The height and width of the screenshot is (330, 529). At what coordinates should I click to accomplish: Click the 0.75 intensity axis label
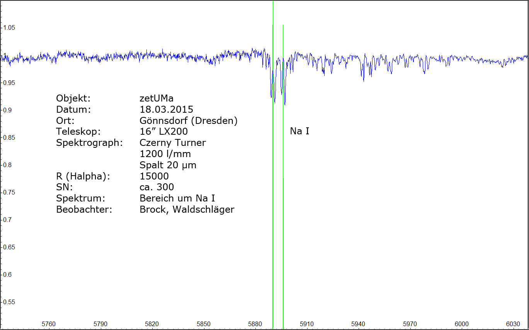pos(9,193)
